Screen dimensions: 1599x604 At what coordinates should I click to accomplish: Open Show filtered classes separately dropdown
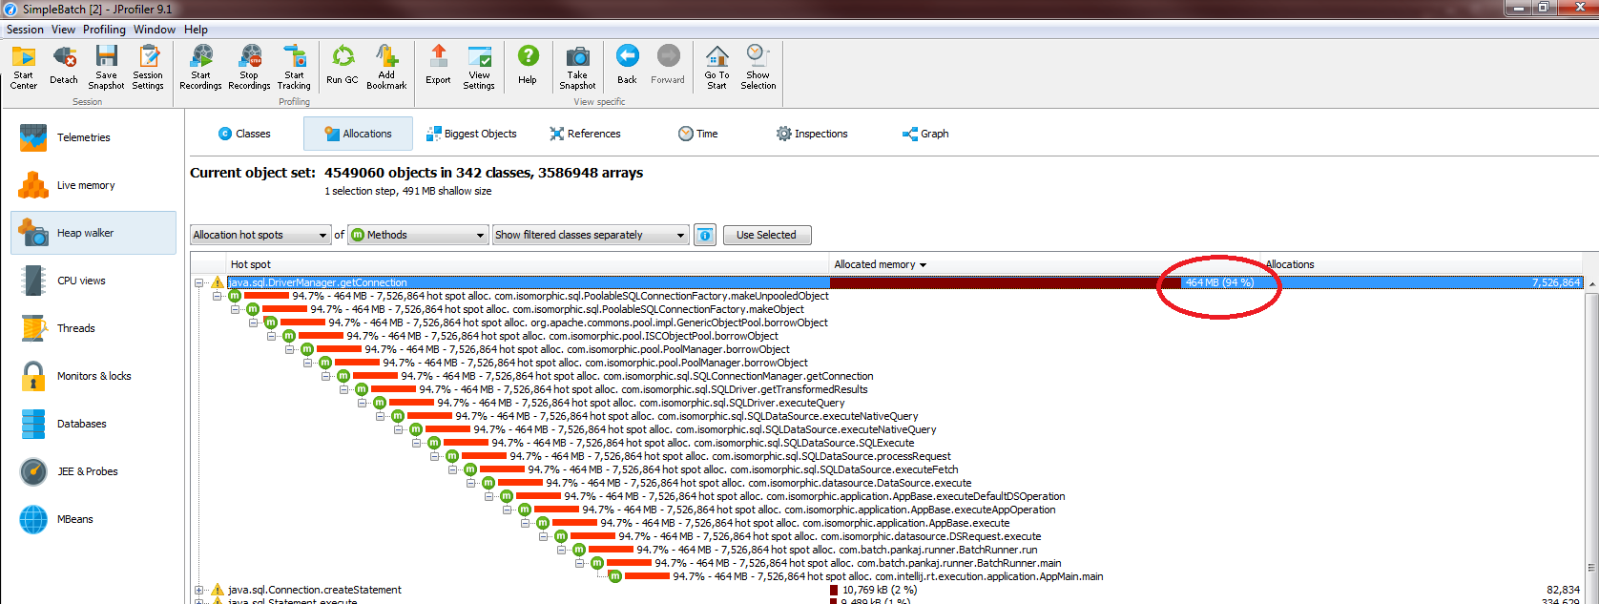590,235
